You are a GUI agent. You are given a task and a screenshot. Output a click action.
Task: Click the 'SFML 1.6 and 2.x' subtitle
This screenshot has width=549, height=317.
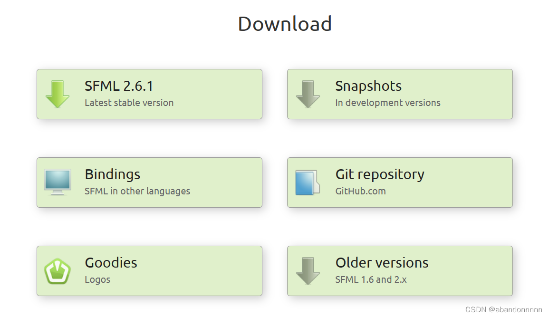[x=371, y=279]
